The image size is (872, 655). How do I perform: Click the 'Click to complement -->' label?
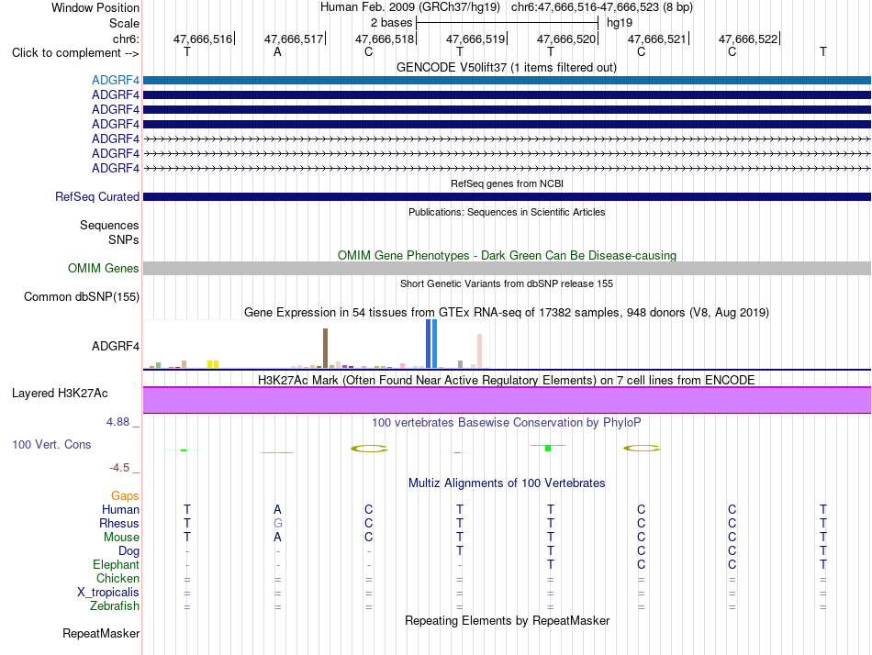pos(75,53)
